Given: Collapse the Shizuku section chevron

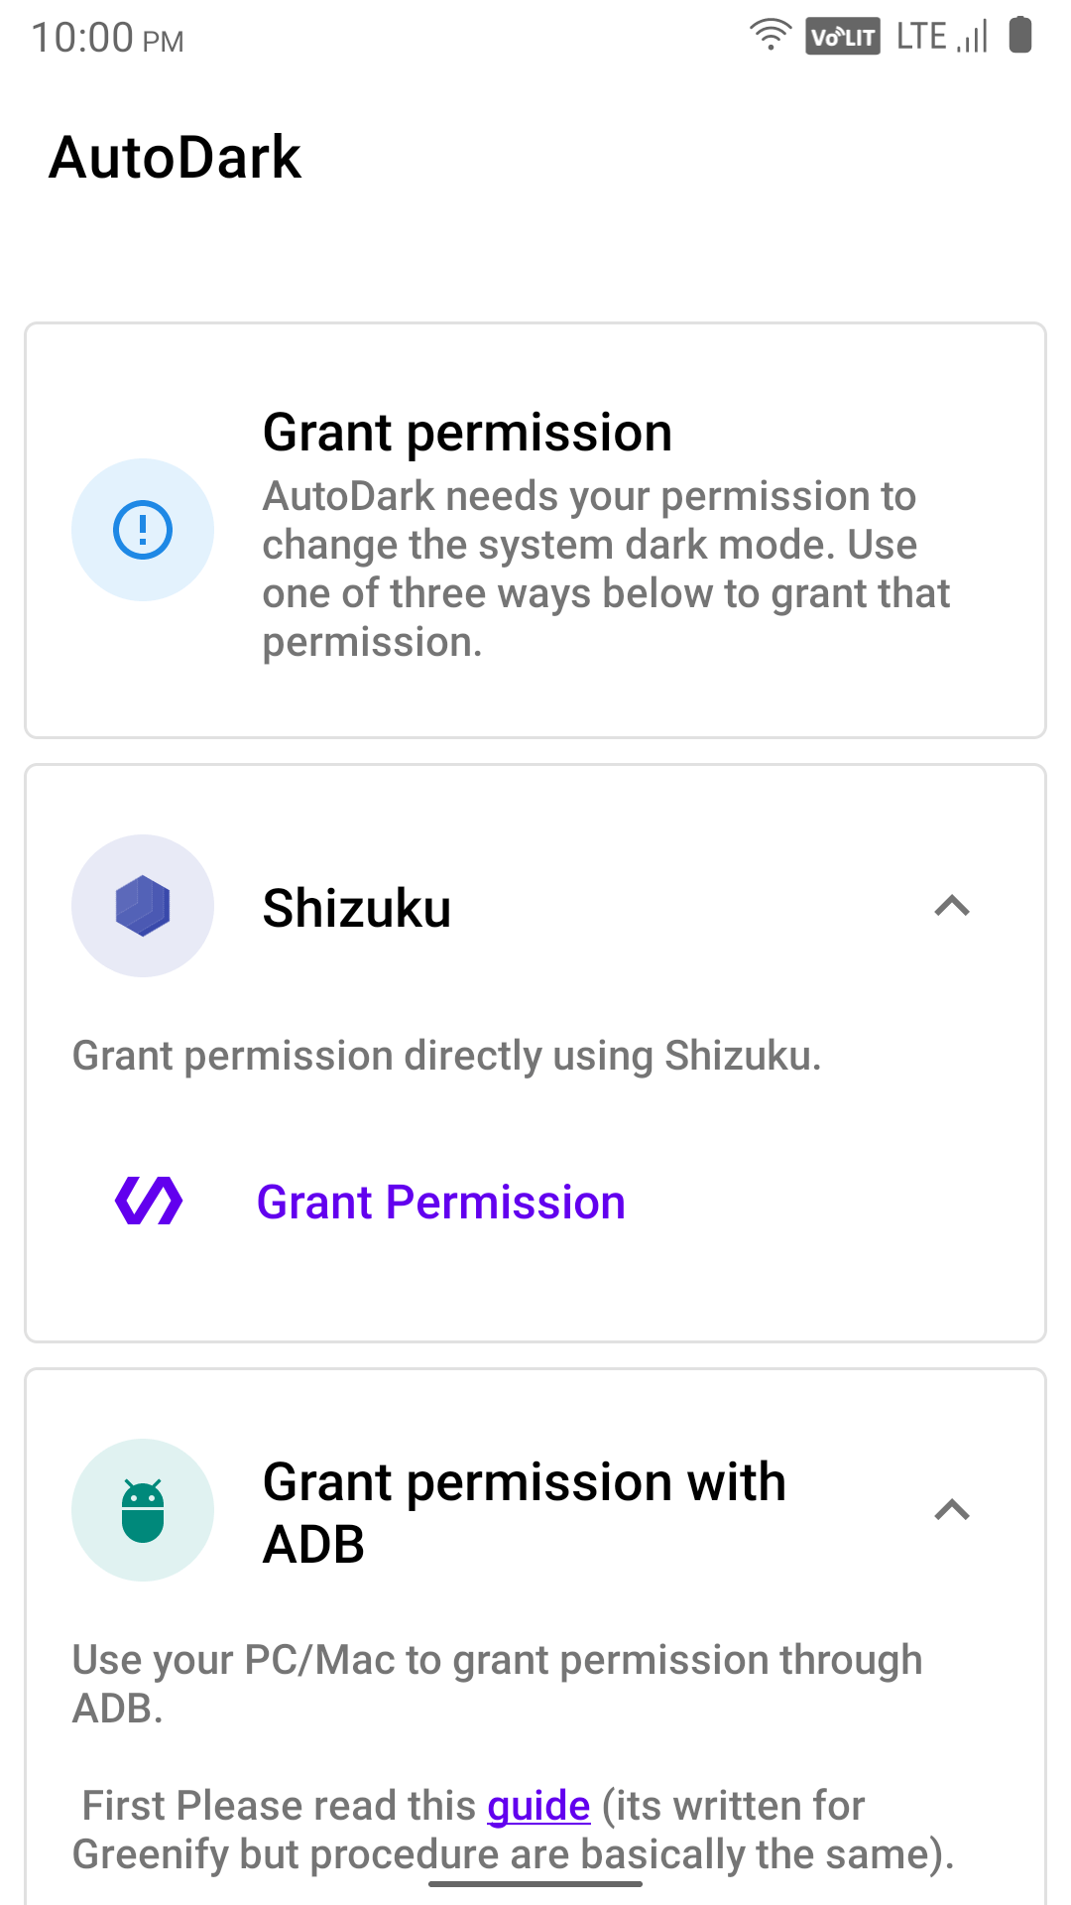Looking at the screenshot, I should tap(952, 906).
